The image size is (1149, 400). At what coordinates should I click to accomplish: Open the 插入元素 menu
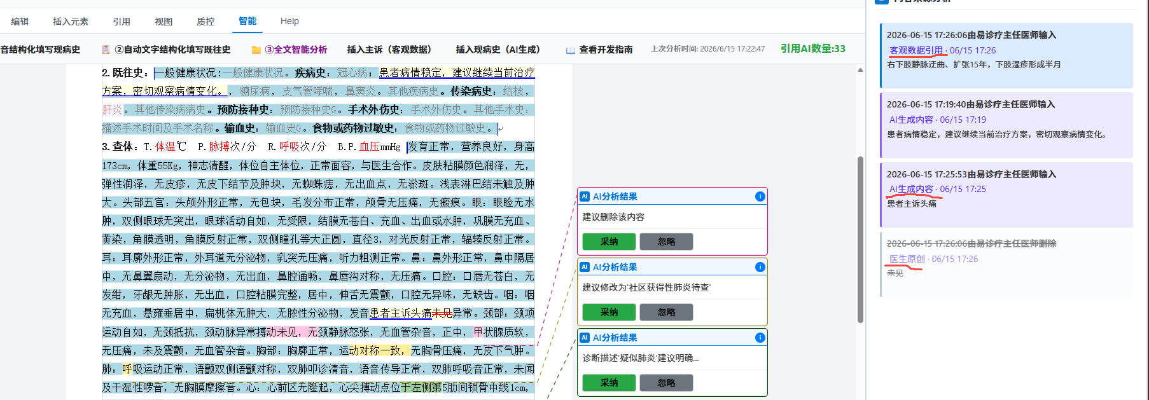[x=71, y=22]
